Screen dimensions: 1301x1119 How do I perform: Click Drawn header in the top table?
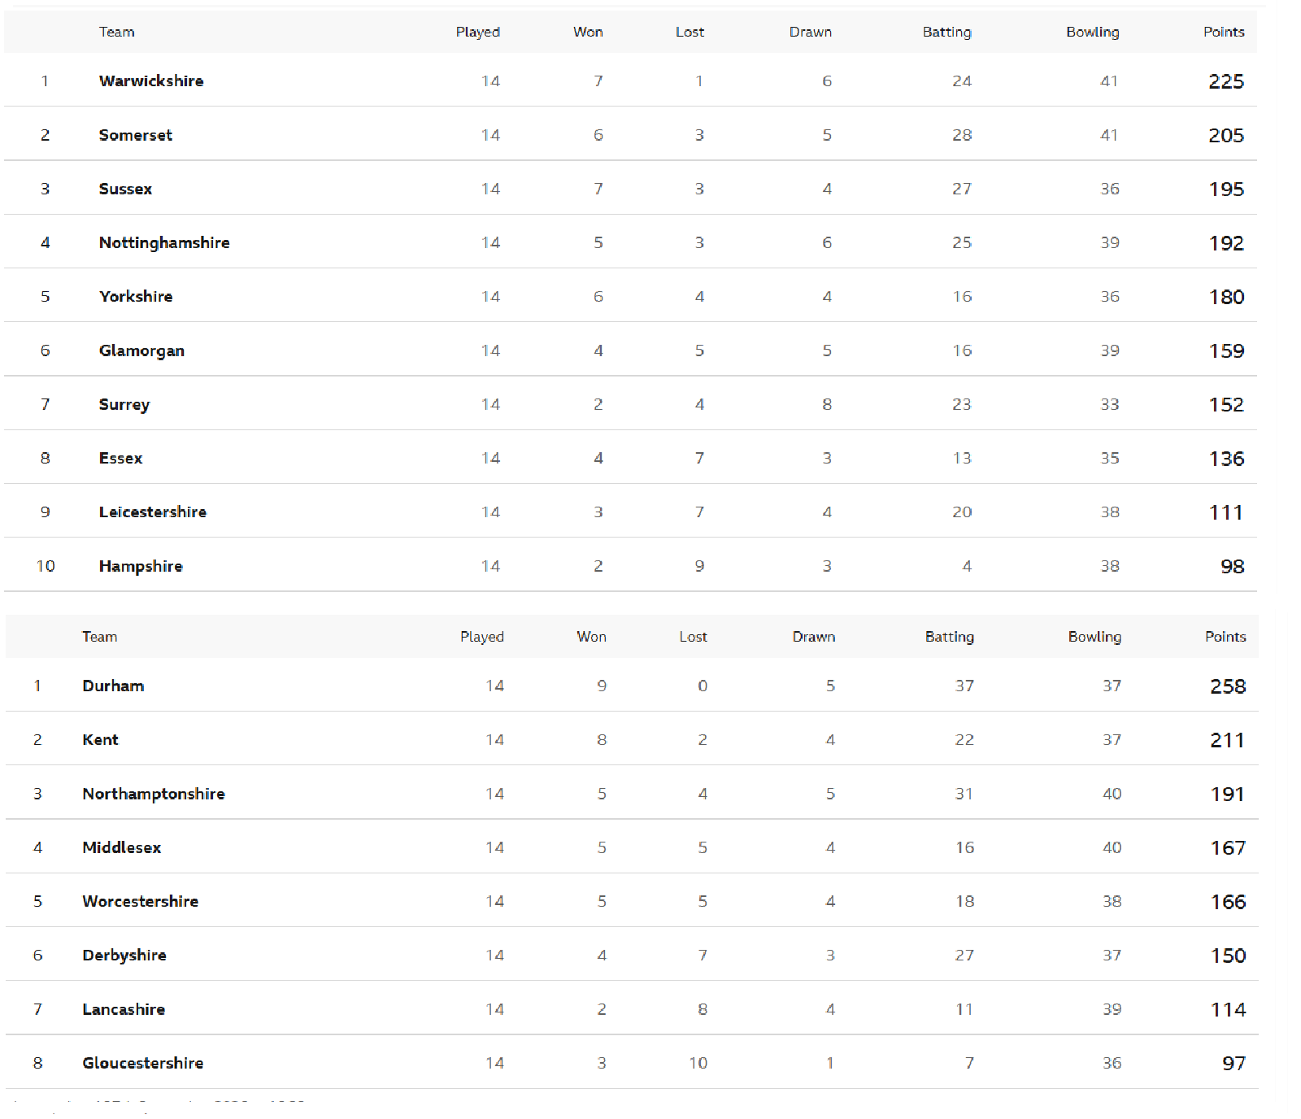[x=811, y=32]
